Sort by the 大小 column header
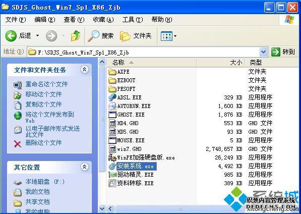Viewport: 301px width, 214px height. tap(221, 62)
